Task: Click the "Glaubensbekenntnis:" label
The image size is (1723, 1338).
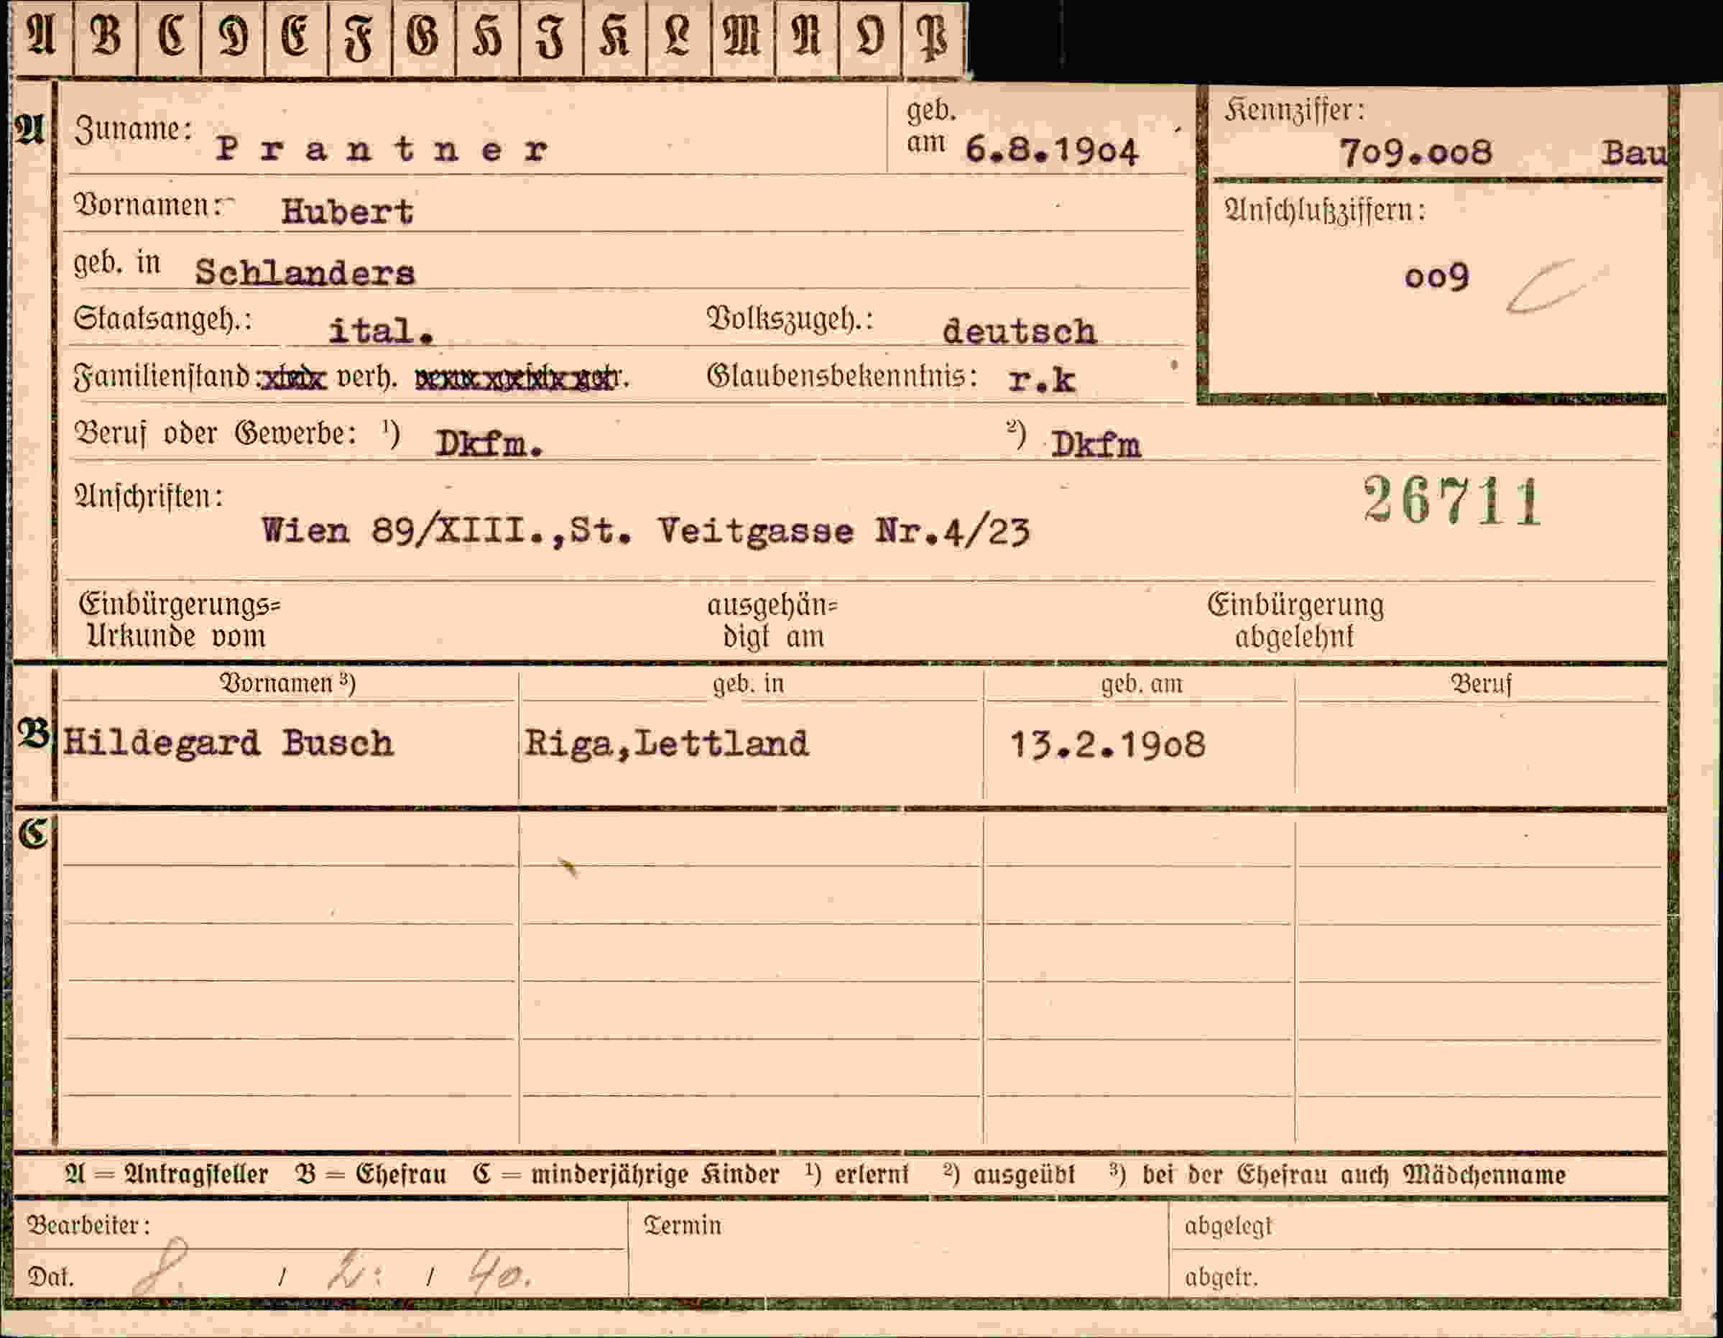Action: point(842,377)
